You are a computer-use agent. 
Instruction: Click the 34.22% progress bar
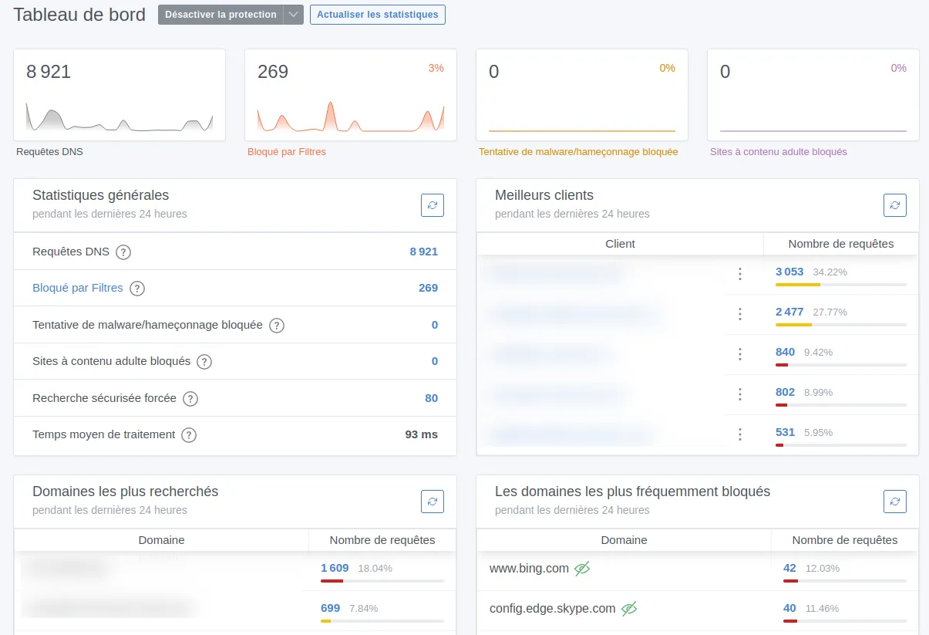(x=841, y=285)
